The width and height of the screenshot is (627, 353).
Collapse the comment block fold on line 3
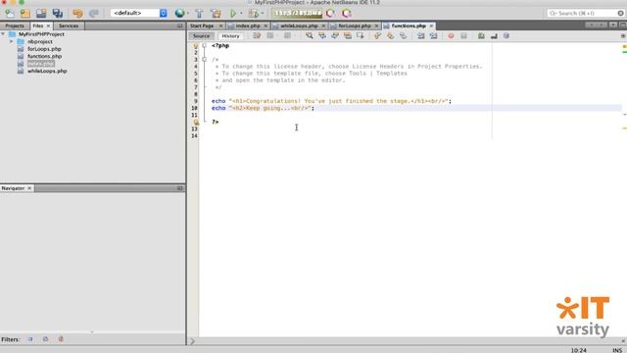click(205, 60)
